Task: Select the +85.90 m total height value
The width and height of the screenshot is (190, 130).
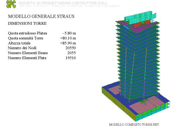Action: click(68, 43)
